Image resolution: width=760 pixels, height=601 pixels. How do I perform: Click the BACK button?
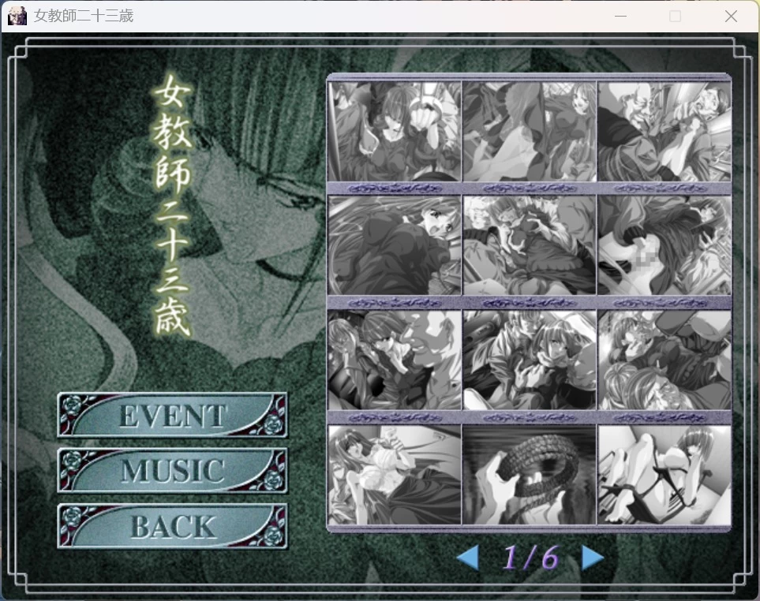click(173, 526)
